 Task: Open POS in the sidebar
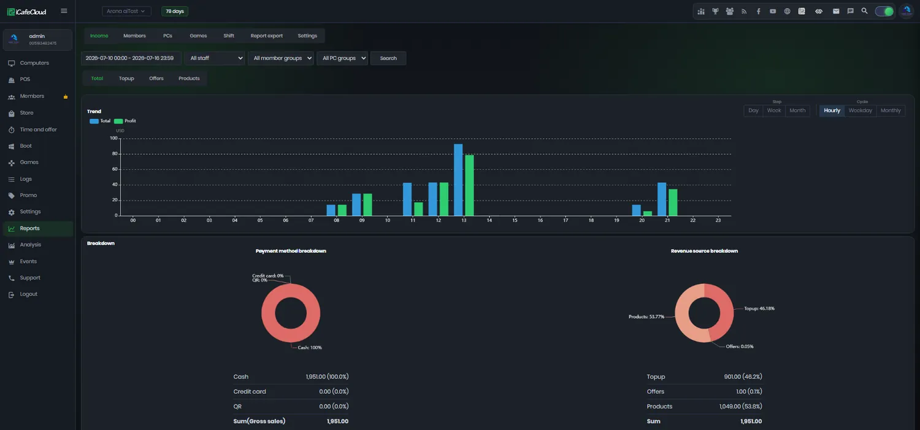[37, 80]
